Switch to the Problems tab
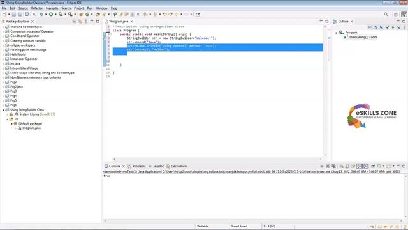 point(136,166)
